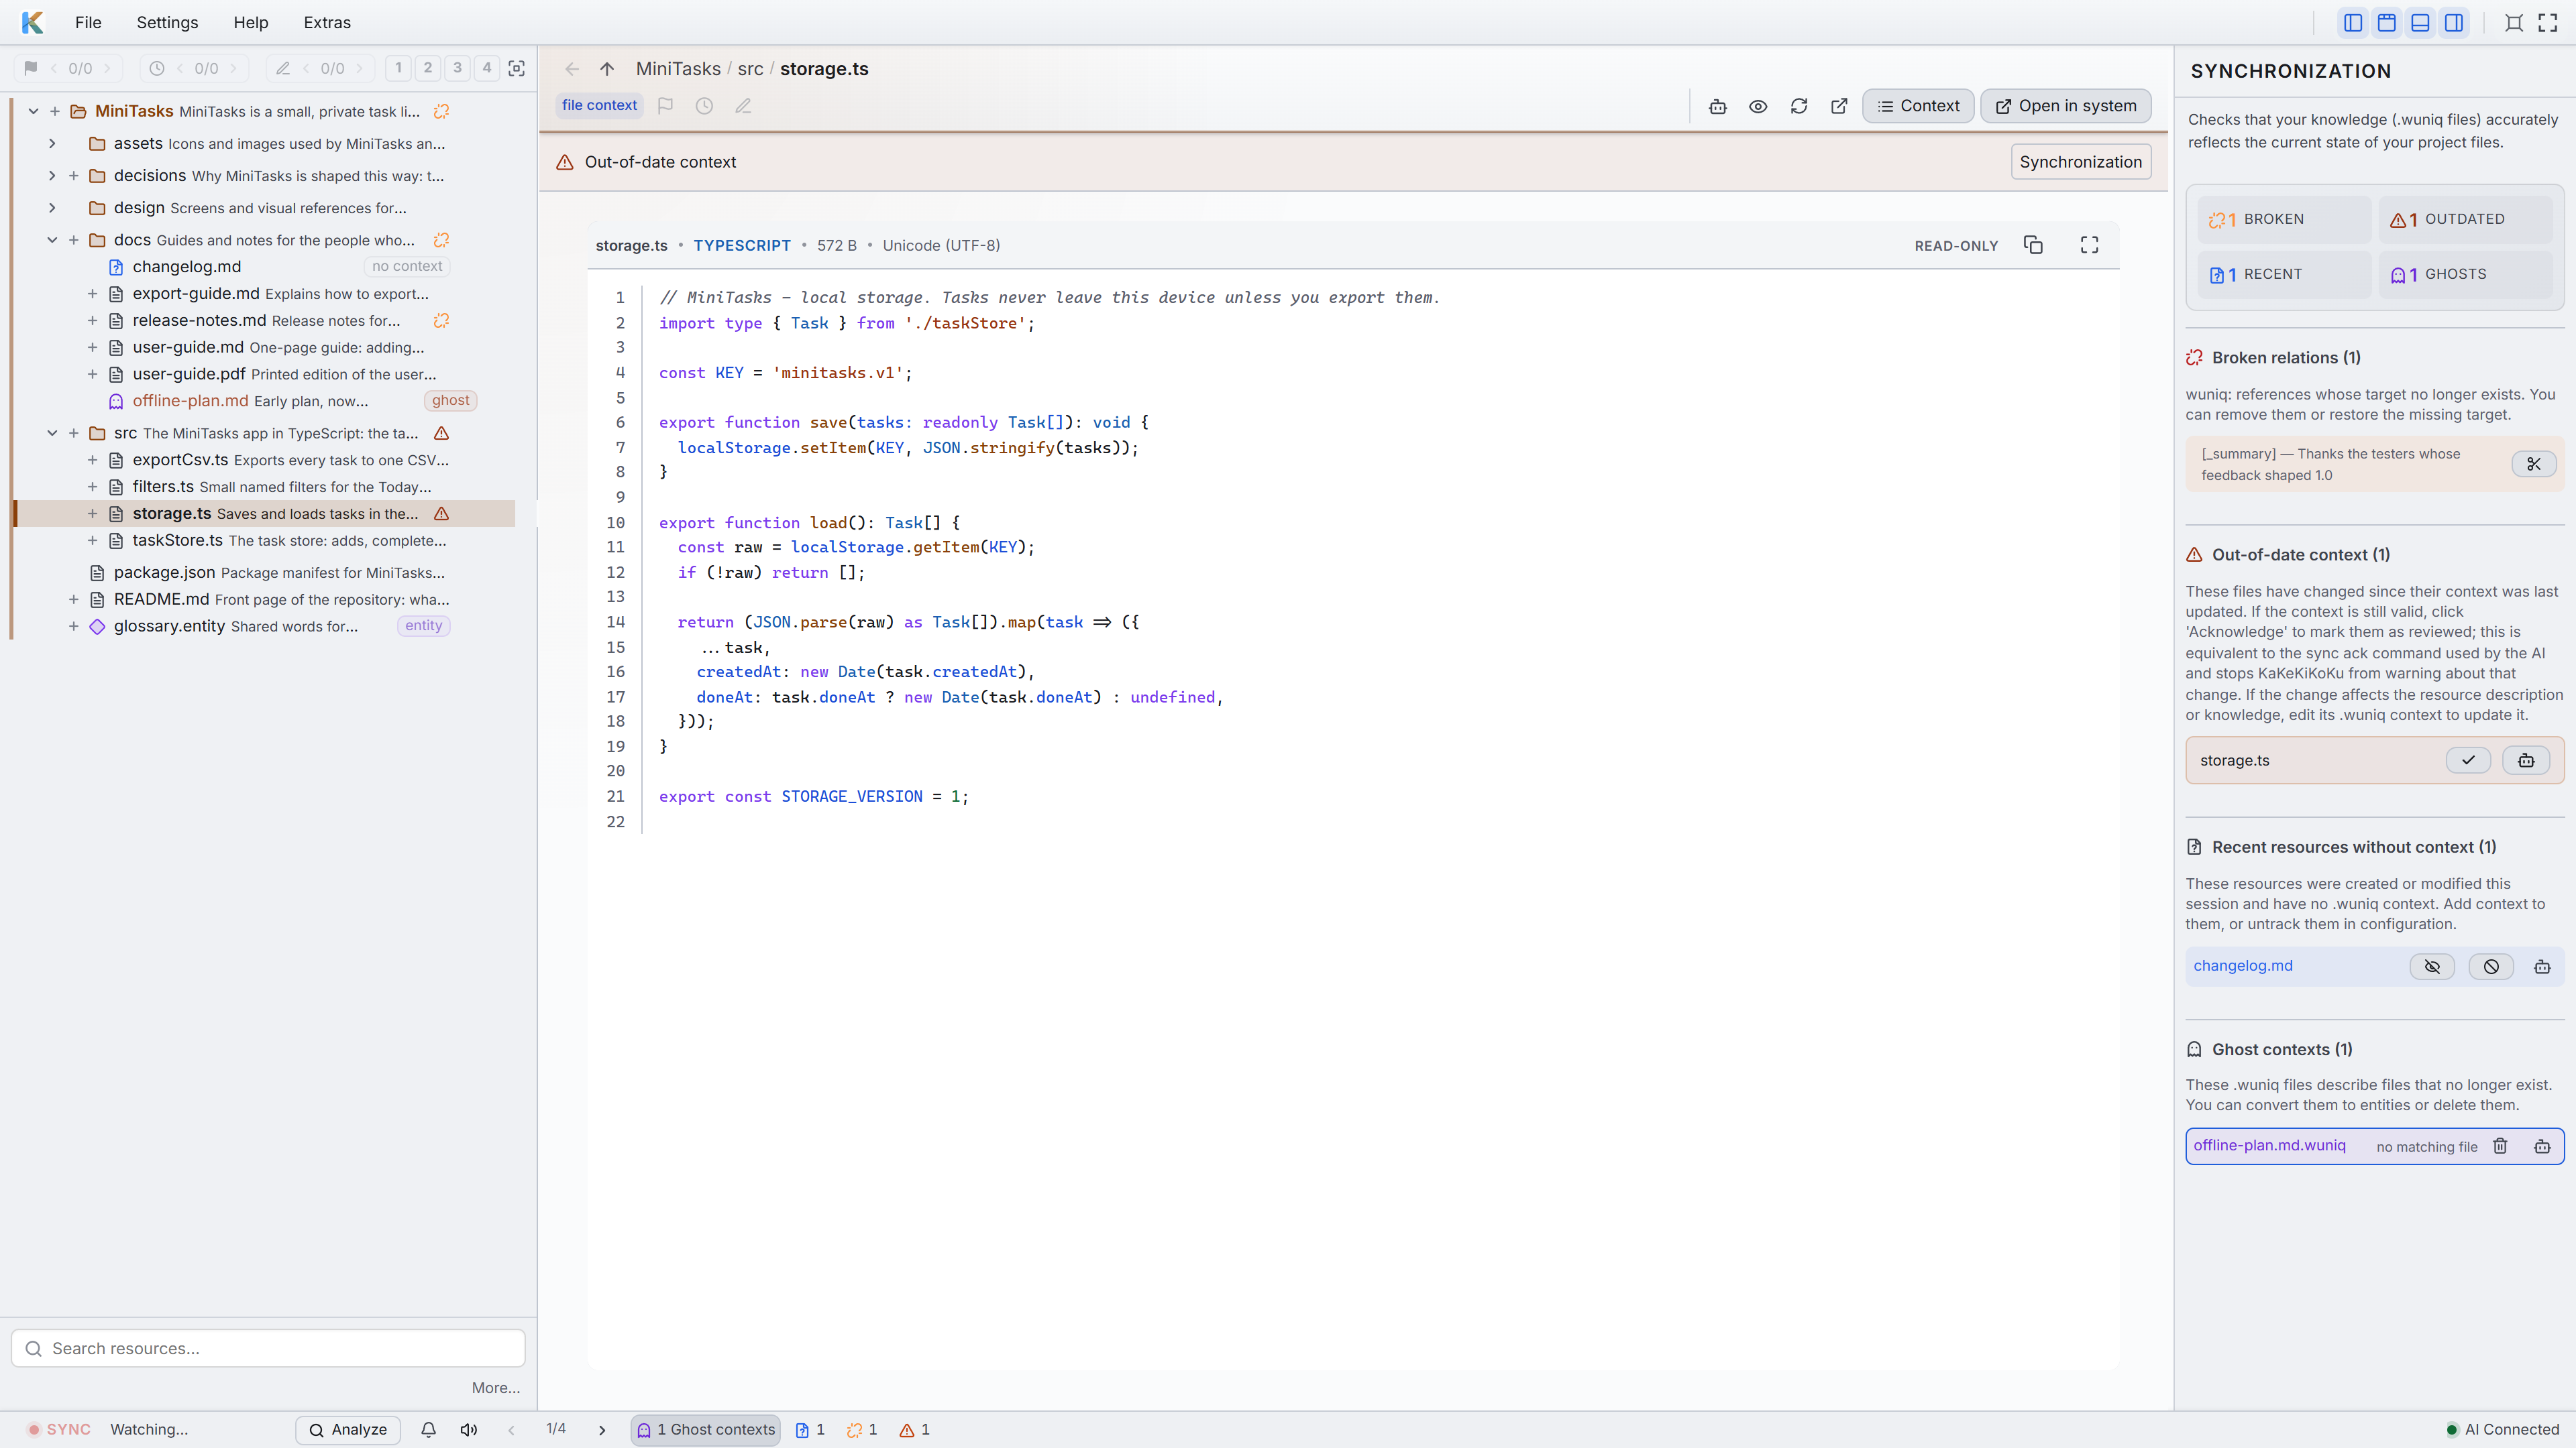Screen dimensions: 2576x1448
Task: Filter by the OUTDATED sync counter
Action: (x=2465, y=219)
